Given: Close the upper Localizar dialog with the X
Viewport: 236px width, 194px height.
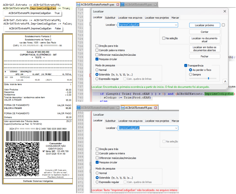Looking at the screenshot, I should pos(225,11).
